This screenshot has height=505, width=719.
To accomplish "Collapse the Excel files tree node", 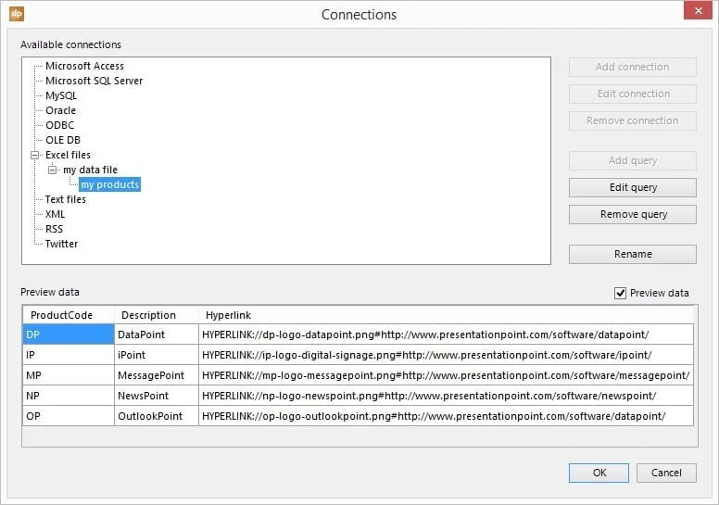I will click(35, 155).
